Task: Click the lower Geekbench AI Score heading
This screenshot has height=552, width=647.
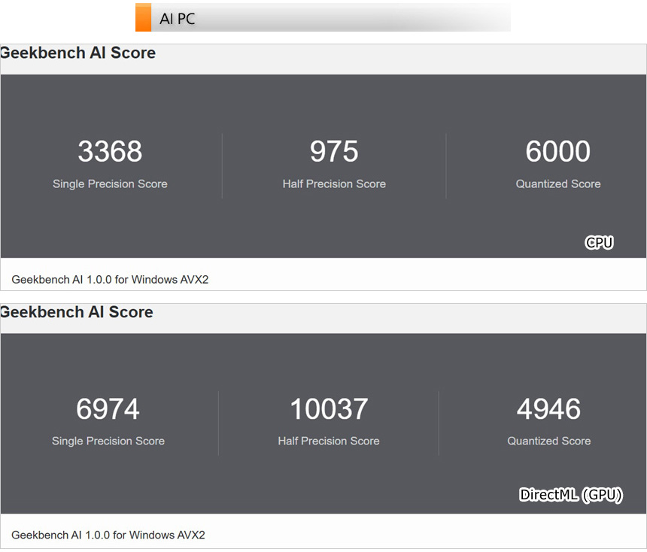Action: [77, 313]
